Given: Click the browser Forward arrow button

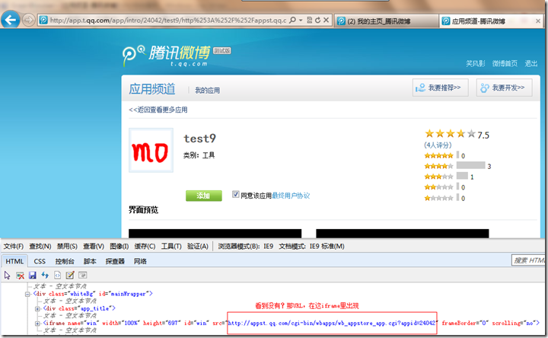Looking at the screenshot, I should pos(29,20).
